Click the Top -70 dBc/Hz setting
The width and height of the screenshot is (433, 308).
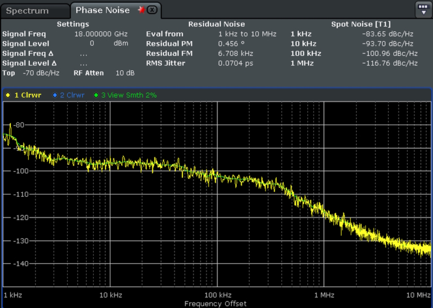[x=41, y=73]
